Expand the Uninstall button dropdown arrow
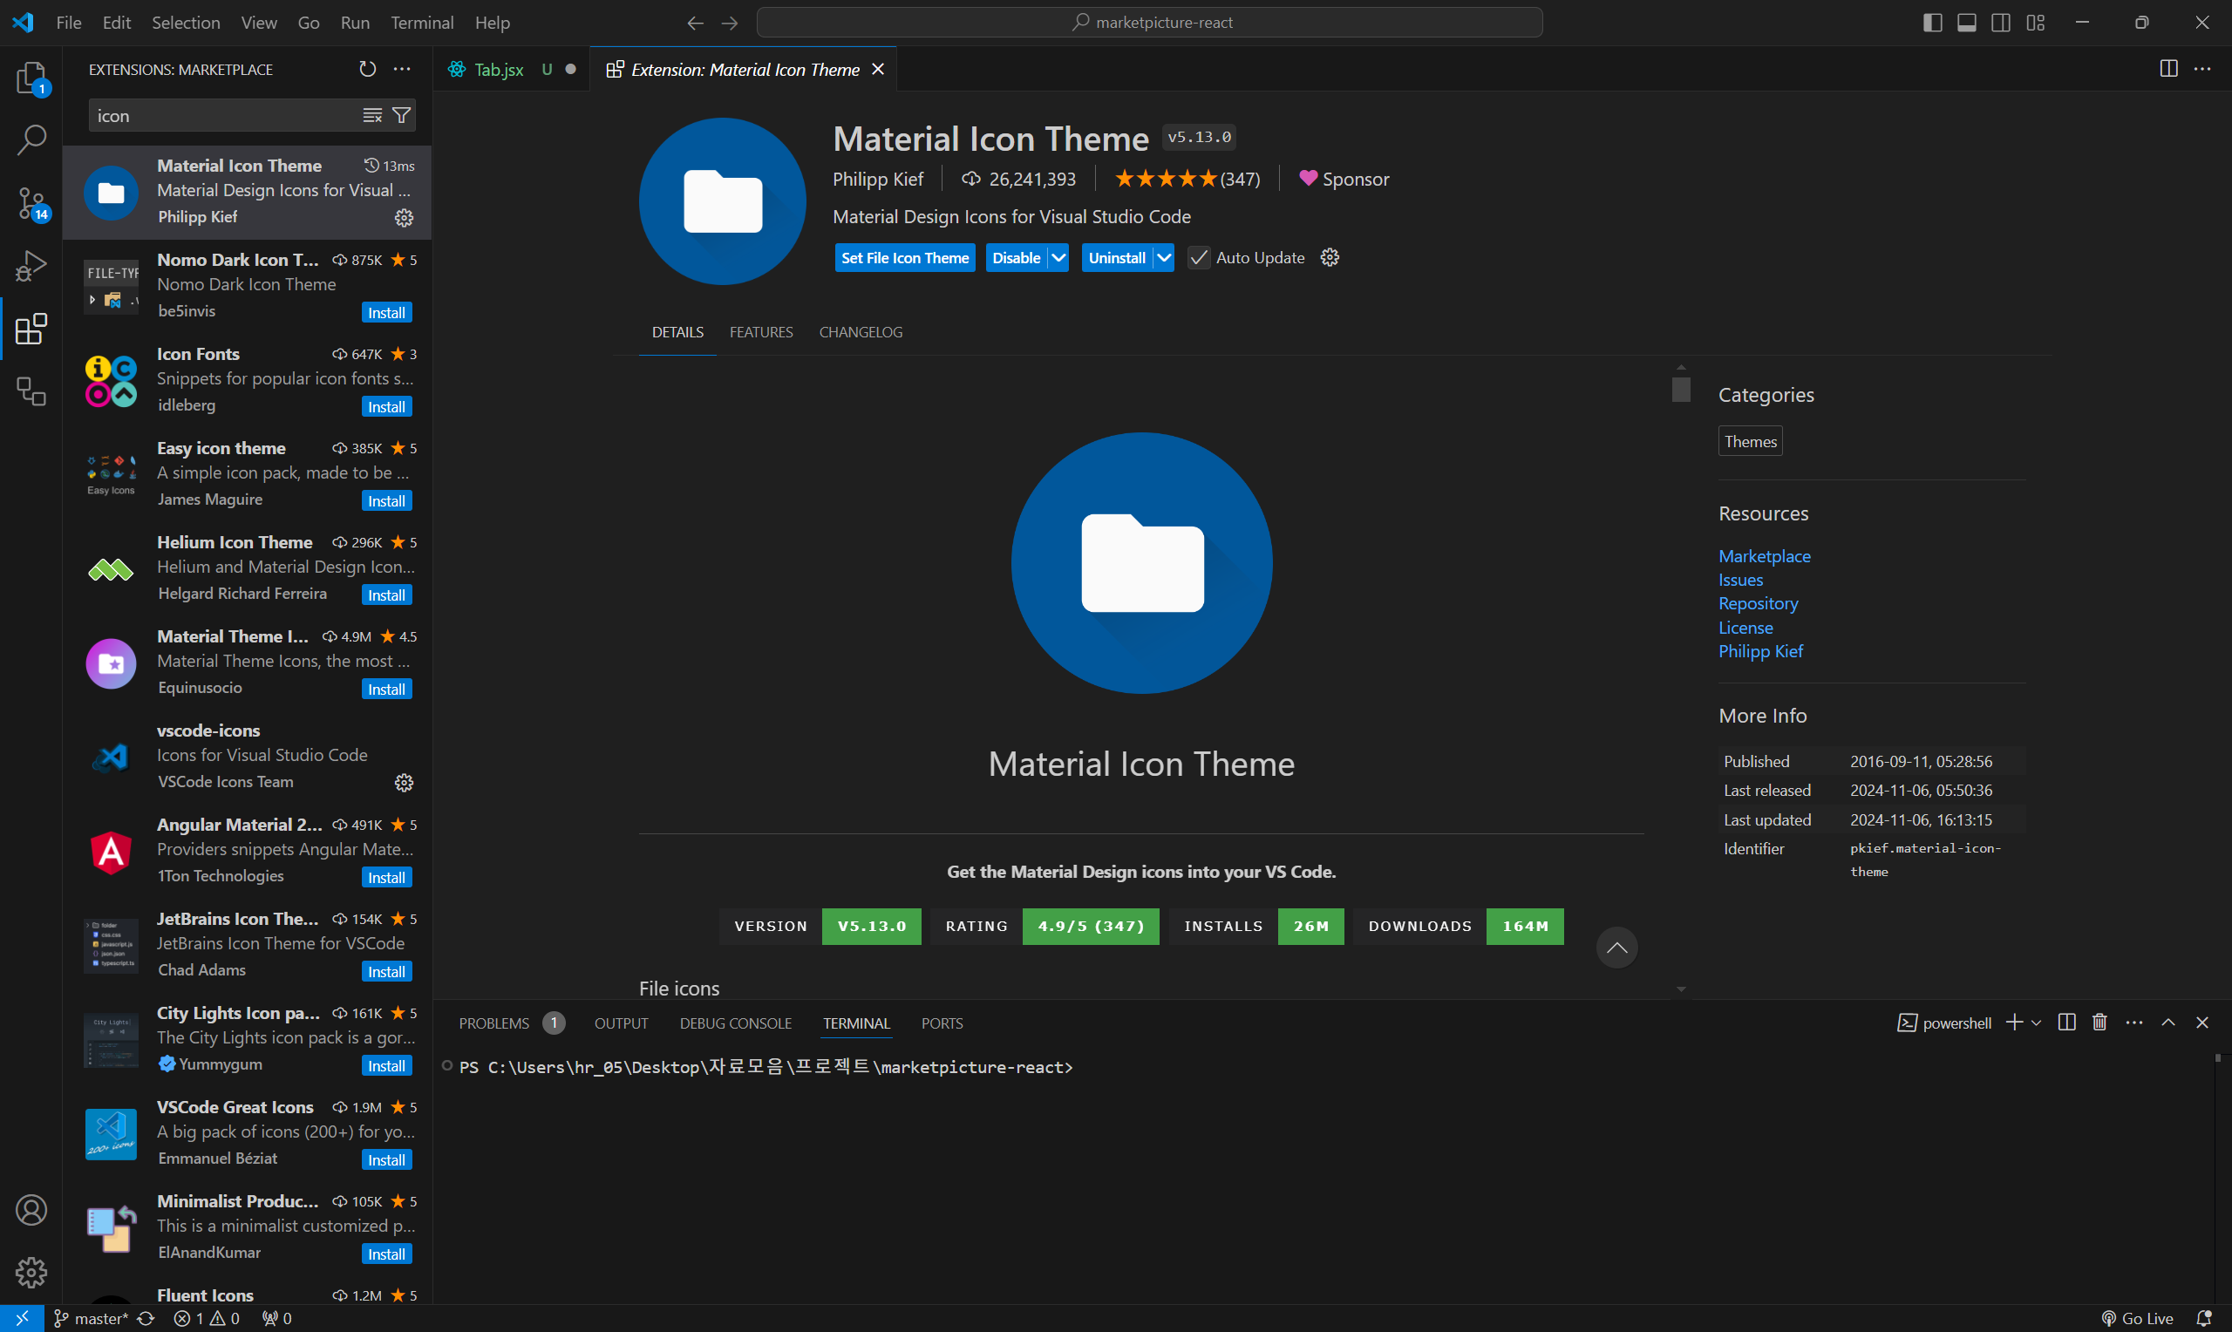 click(1164, 258)
